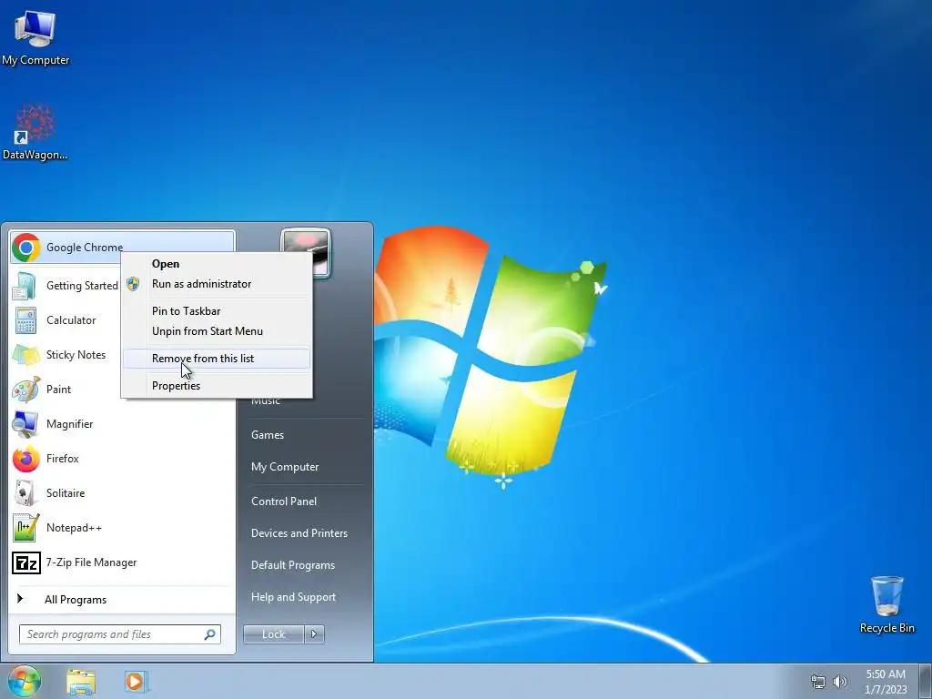Open Google Chrome icon in Start menu

[x=25, y=248]
